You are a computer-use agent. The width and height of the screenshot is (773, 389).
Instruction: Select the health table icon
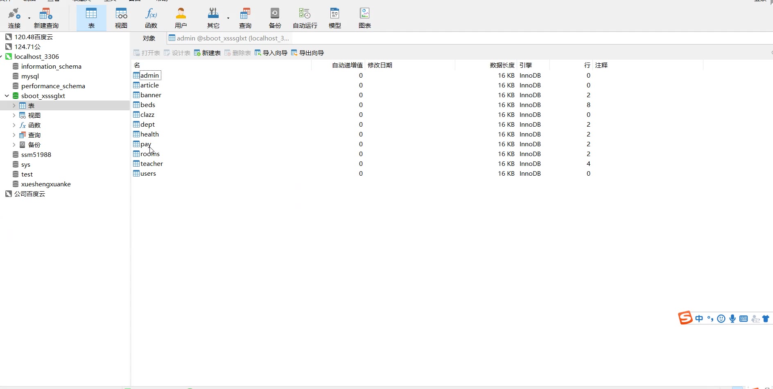coord(136,134)
